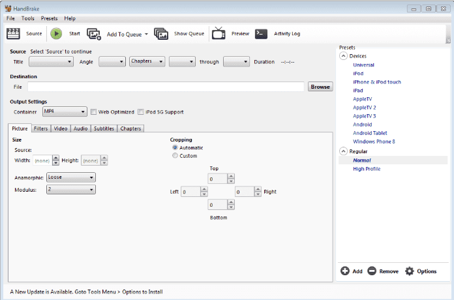Click the minus icon next to Remove
Image resolution: width=454 pixels, height=300 pixels.
click(372, 271)
